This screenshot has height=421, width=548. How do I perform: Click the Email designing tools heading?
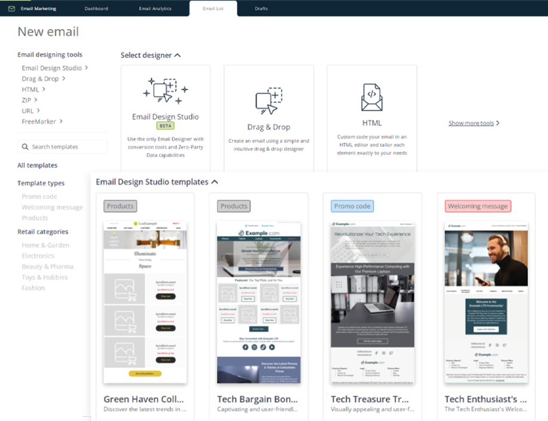[x=50, y=54]
